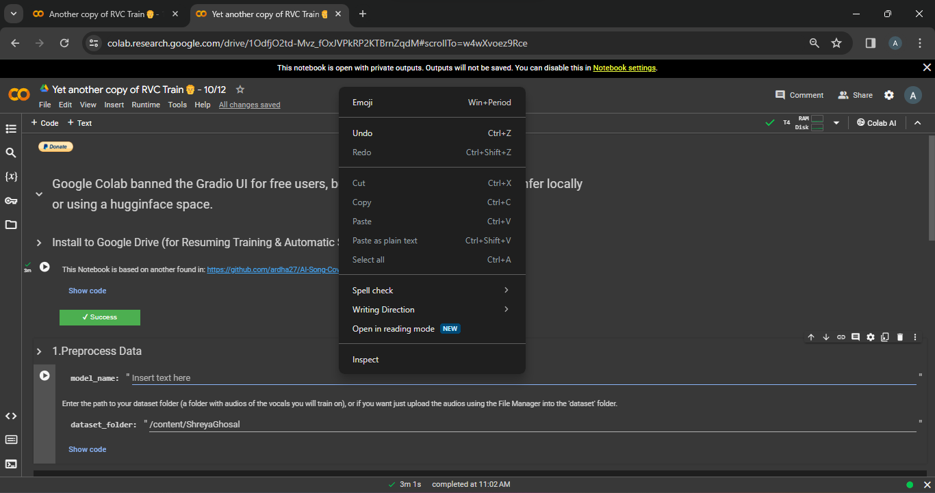
Task: Copy link to cell icon
Action: click(x=841, y=337)
